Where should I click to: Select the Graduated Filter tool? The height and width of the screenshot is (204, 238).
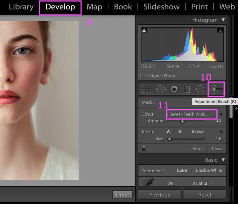[187, 89]
